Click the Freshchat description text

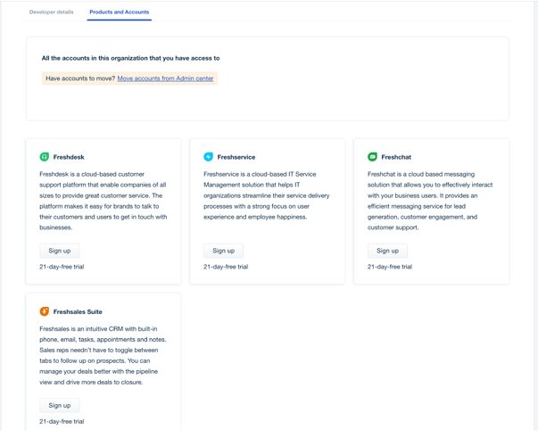point(430,201)
